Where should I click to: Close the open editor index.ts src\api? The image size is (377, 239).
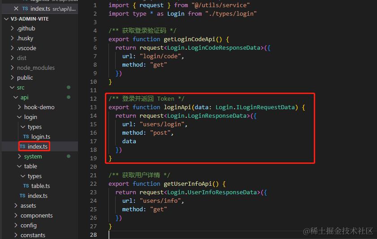point(16,9)
